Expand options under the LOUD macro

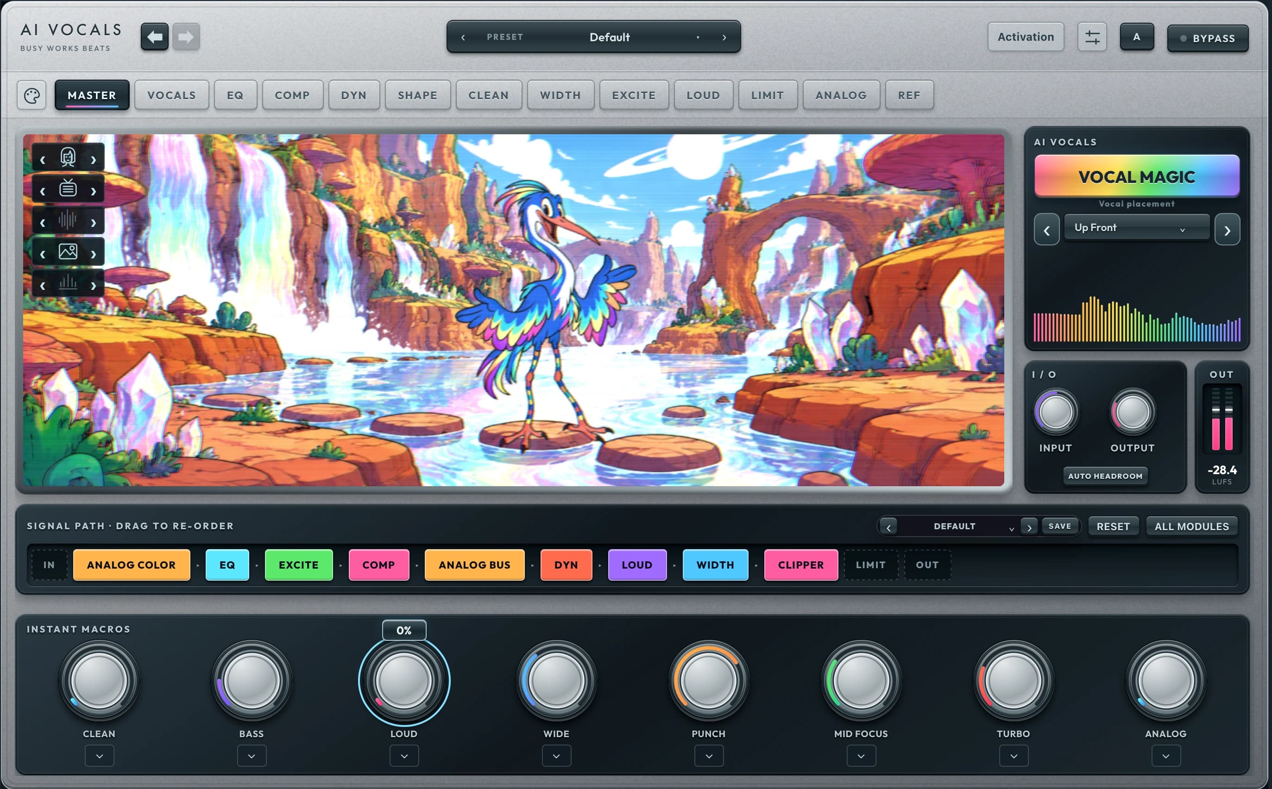404,756
